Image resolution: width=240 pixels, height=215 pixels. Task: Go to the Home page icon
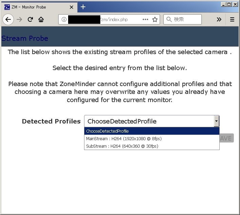pos(41,19)
